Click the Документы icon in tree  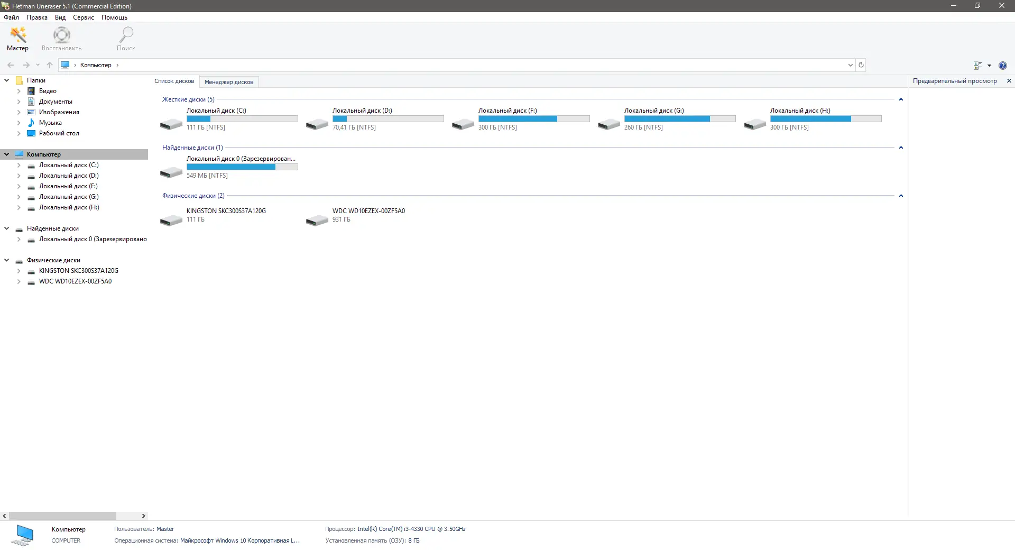click(31, 102)
